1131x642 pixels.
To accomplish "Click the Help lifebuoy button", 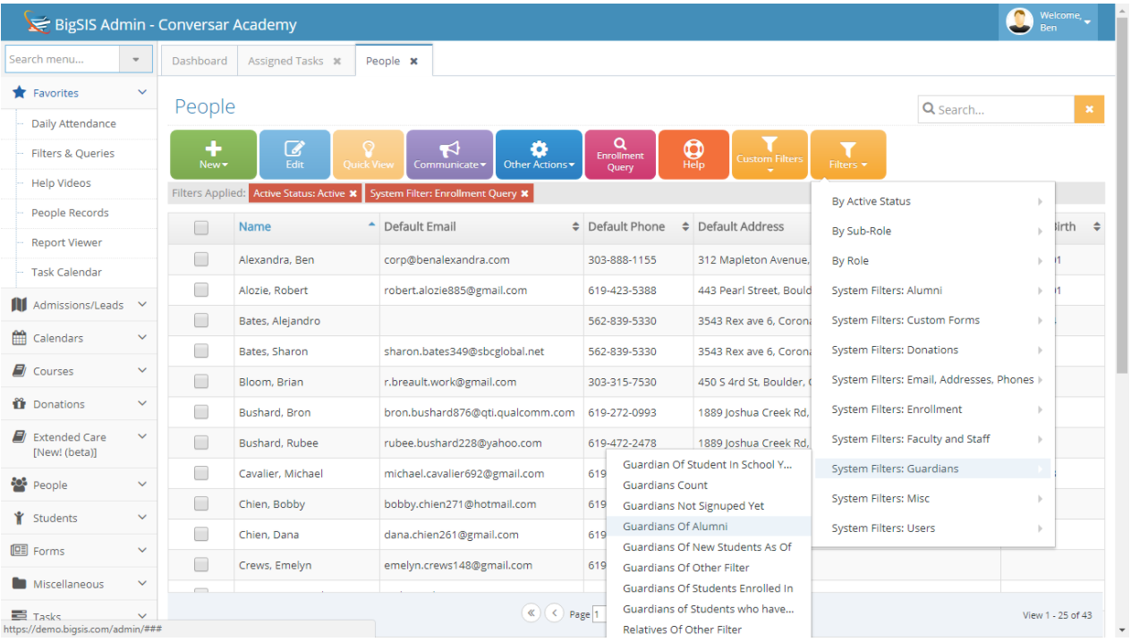I will [693, 155].
